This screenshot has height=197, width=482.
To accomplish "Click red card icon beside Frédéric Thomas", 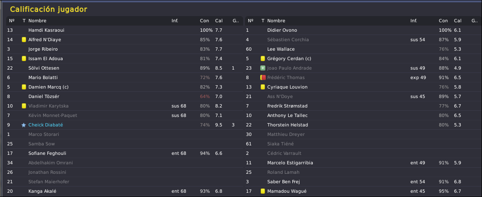I will point(263,78).
